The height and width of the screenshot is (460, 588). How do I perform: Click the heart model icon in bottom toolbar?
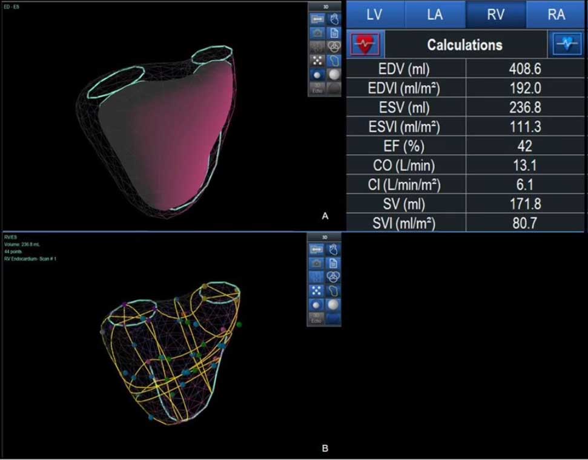pos(332,249)
